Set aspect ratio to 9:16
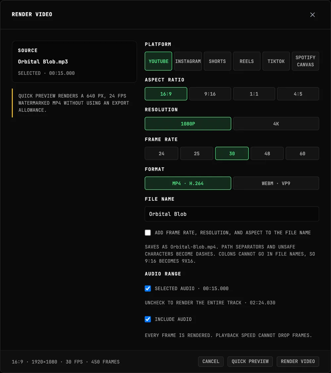This screenshot has width=331, height=373. pos(210,94)
